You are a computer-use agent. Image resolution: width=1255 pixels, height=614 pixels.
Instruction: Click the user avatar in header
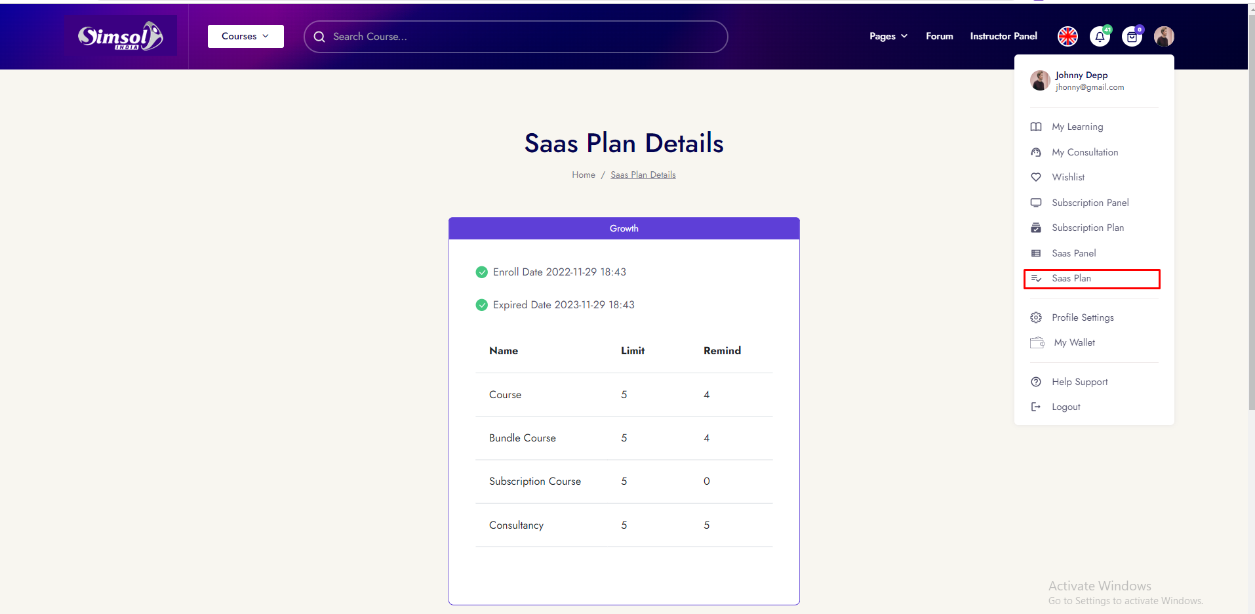[x=1164, y=37]
